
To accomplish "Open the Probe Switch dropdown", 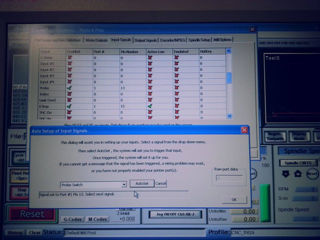I will coord(124,185).
